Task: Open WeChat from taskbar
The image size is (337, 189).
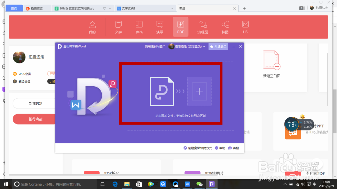Action: (x=200, y=184)
